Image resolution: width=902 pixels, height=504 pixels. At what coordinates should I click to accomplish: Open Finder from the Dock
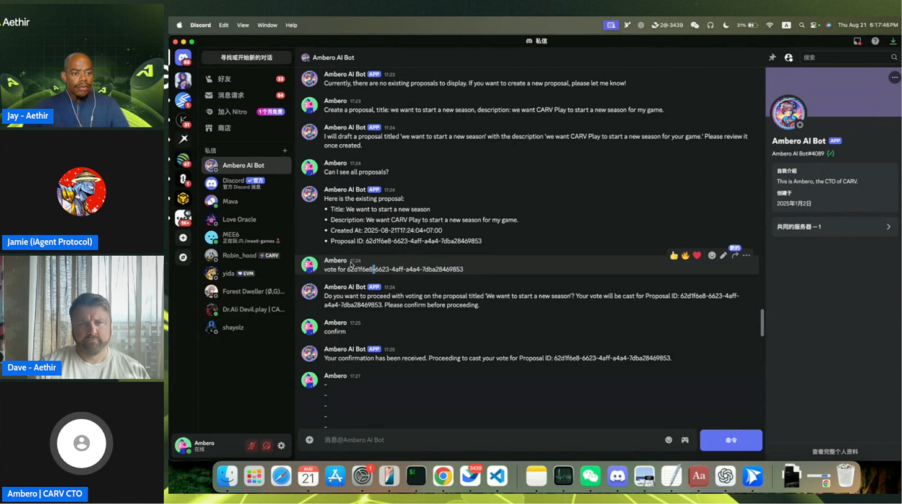point(227,476)
